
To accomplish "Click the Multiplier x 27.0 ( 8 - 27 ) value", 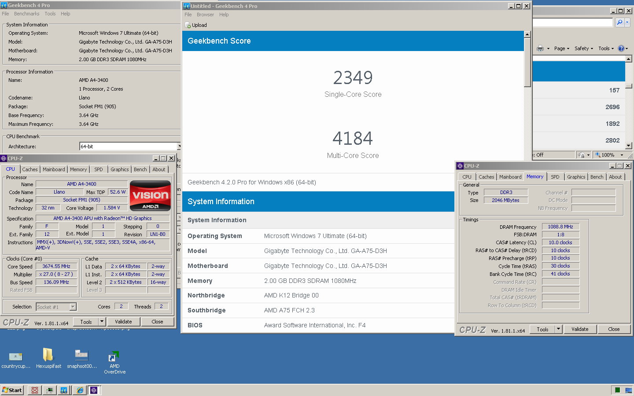I will point(56,274).
